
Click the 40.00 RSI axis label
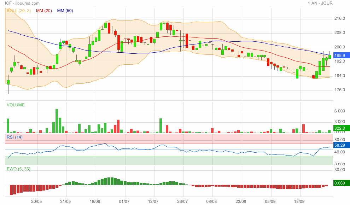pyautogui.click(x=339, y=152)
